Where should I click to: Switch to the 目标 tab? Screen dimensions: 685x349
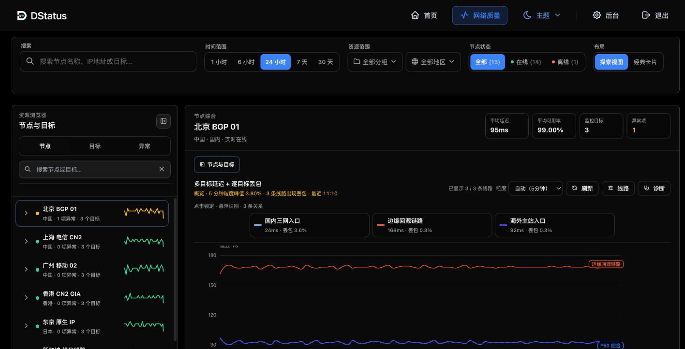(x=95, y=146)
